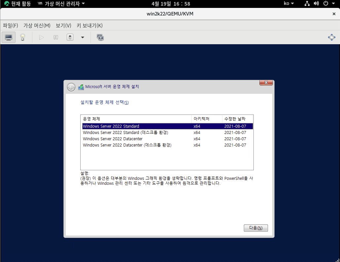This screenshot has height=262, width=340.
Task: Open the power system menu icon
Action: coord(326,3)
